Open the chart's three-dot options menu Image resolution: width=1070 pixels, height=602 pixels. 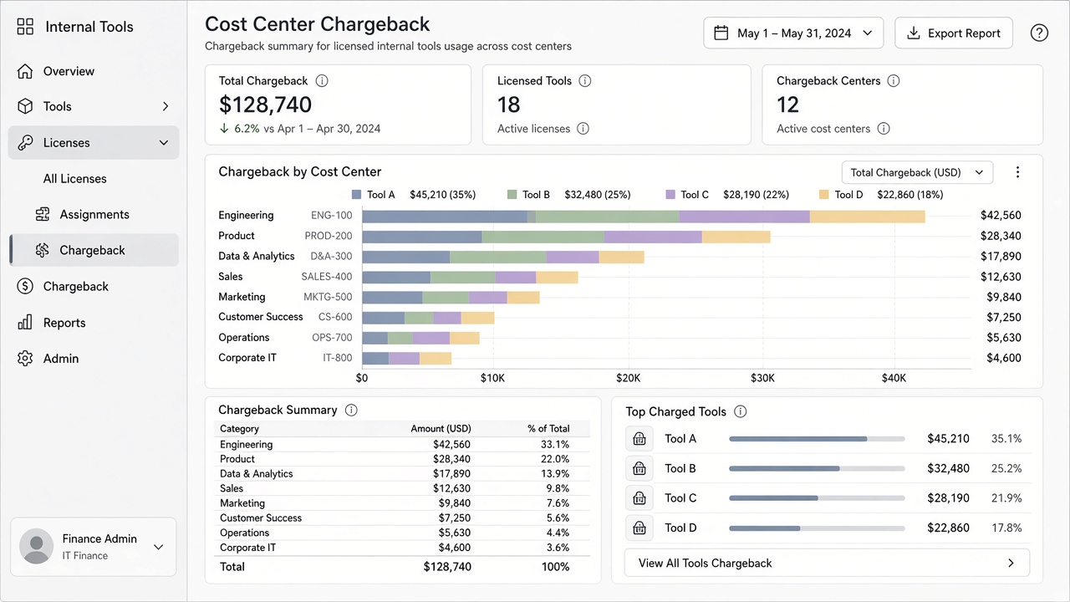click(x=1017, y=172)
